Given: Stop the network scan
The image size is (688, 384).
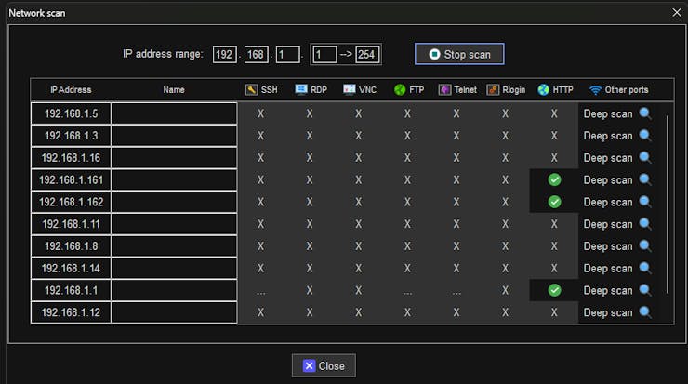Looking at the screenshot, I should coord(459,54).
